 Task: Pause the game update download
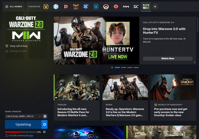click(x=44, y=132)
